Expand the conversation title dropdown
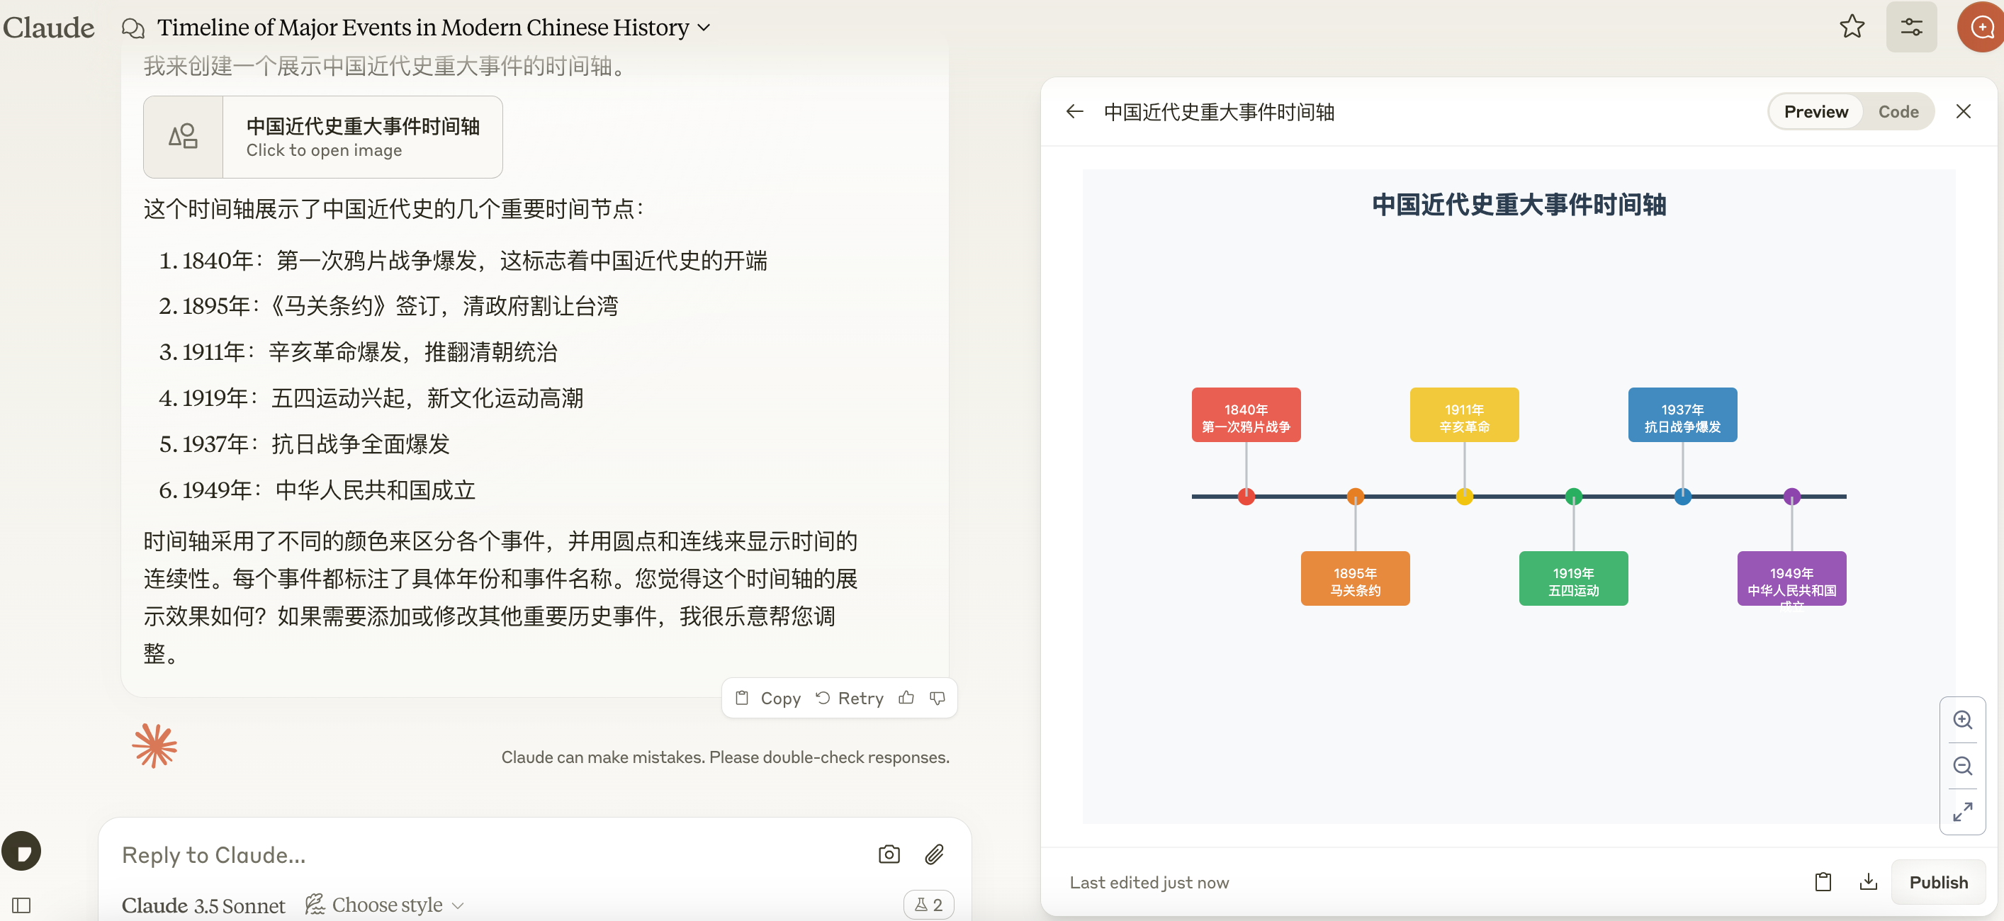 pos(704,27)
